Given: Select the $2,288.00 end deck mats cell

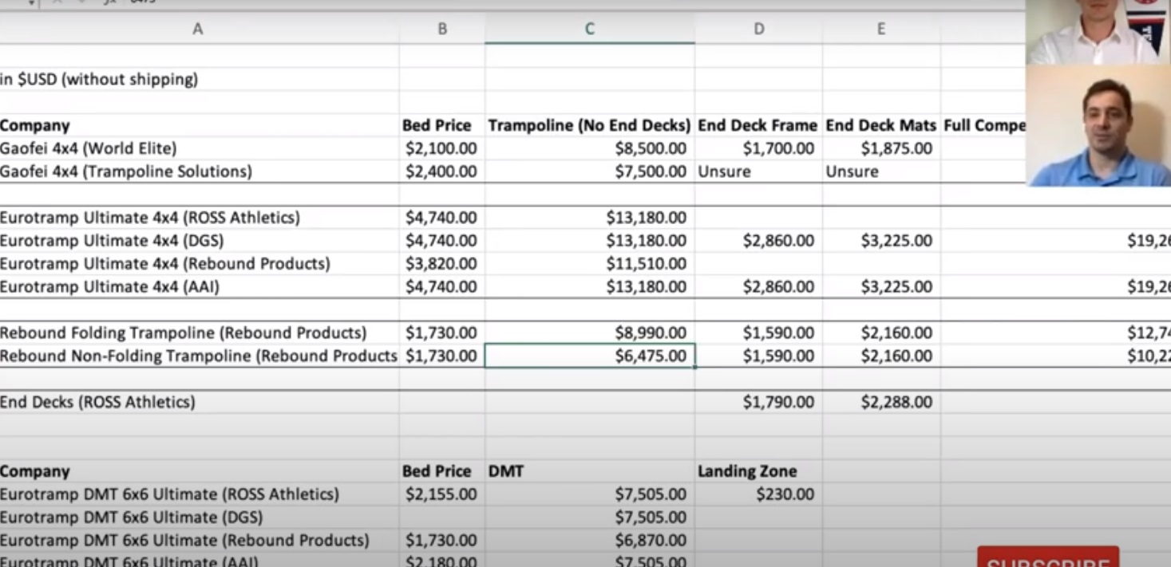Looking at the screenshot, I should pos(881,402).
